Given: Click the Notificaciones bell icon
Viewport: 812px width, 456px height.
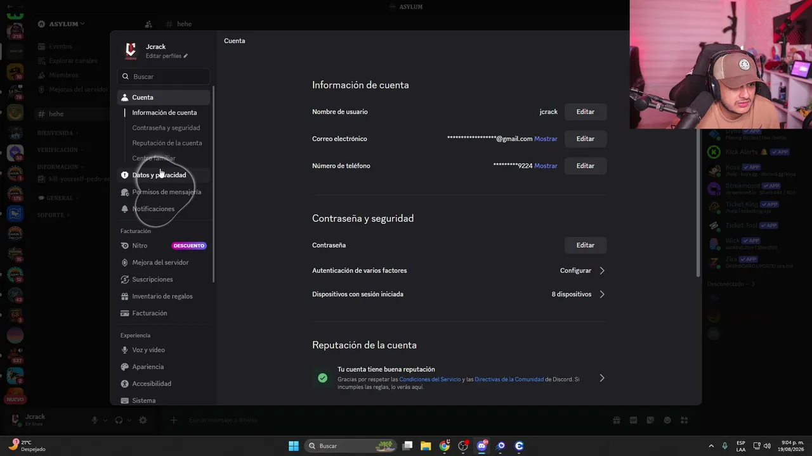Looking at the screenshot, I should coord(125,209).
